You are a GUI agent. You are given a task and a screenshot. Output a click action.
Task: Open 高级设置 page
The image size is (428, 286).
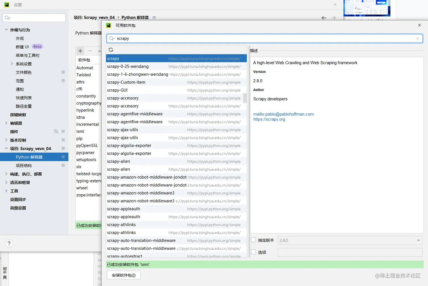coord(18,208)
